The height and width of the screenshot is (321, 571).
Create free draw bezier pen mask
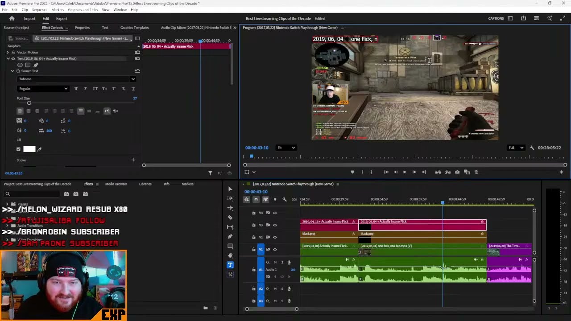click(x=36, y=65)
